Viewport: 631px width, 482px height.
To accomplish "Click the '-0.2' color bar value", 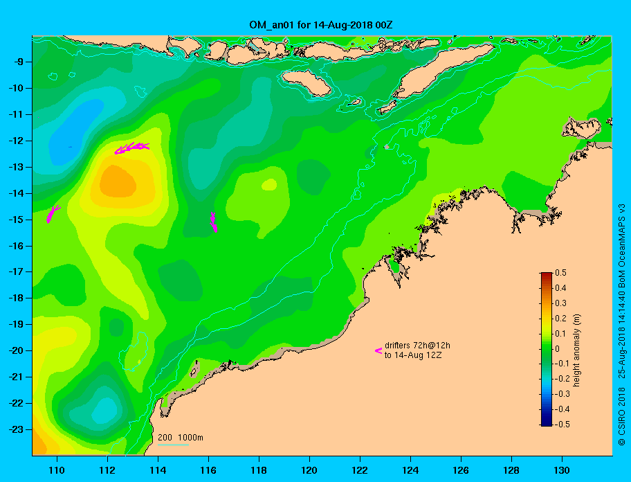I will 562,379.
